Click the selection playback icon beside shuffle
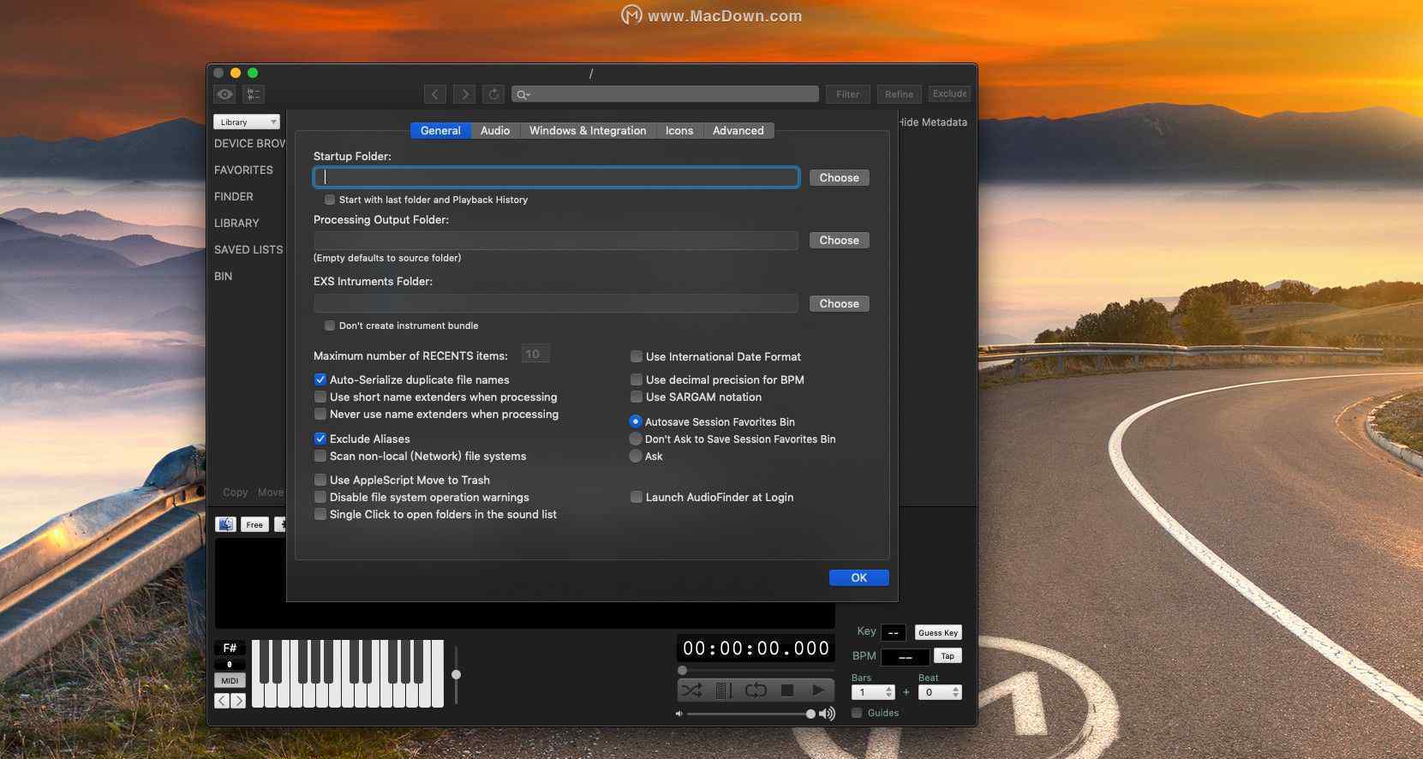 [x=724, y=690]
